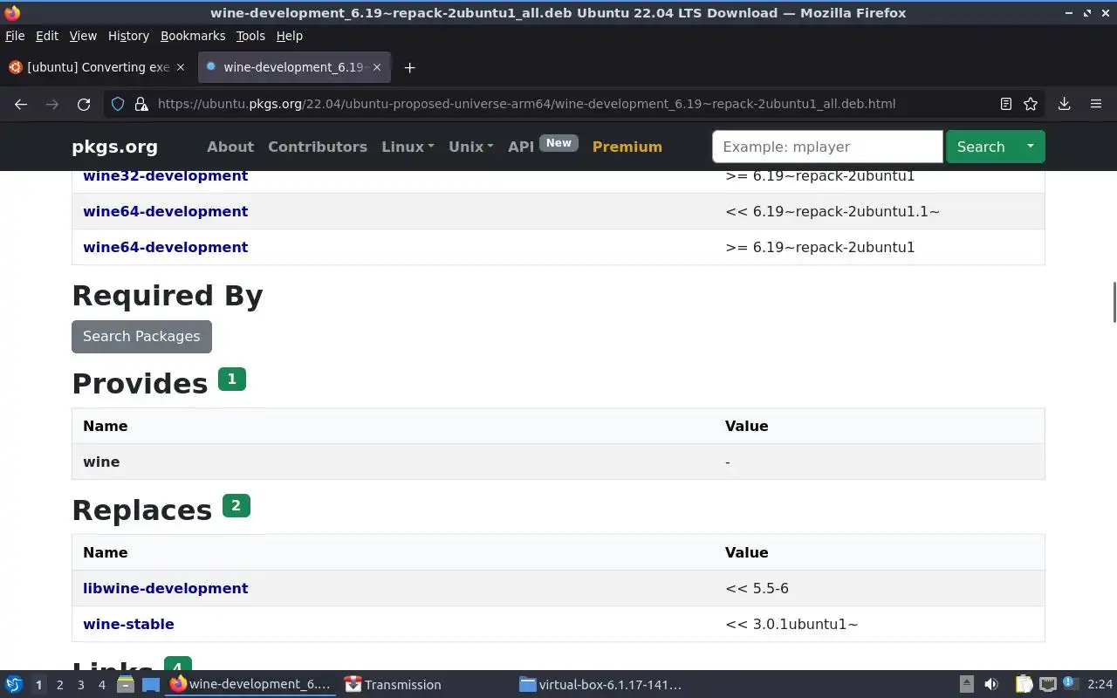Switch to workspace 2
Viewport: 1117px width, 698px height.
[59, 685]
